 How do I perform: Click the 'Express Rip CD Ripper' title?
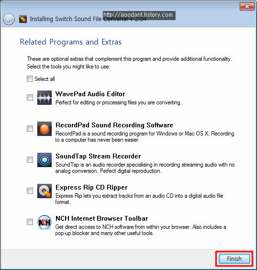point(91,188)
